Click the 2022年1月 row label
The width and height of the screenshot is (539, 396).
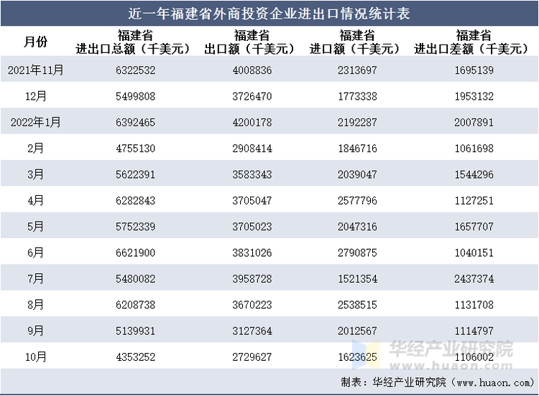pyautogui.click(x=36, y=122)
